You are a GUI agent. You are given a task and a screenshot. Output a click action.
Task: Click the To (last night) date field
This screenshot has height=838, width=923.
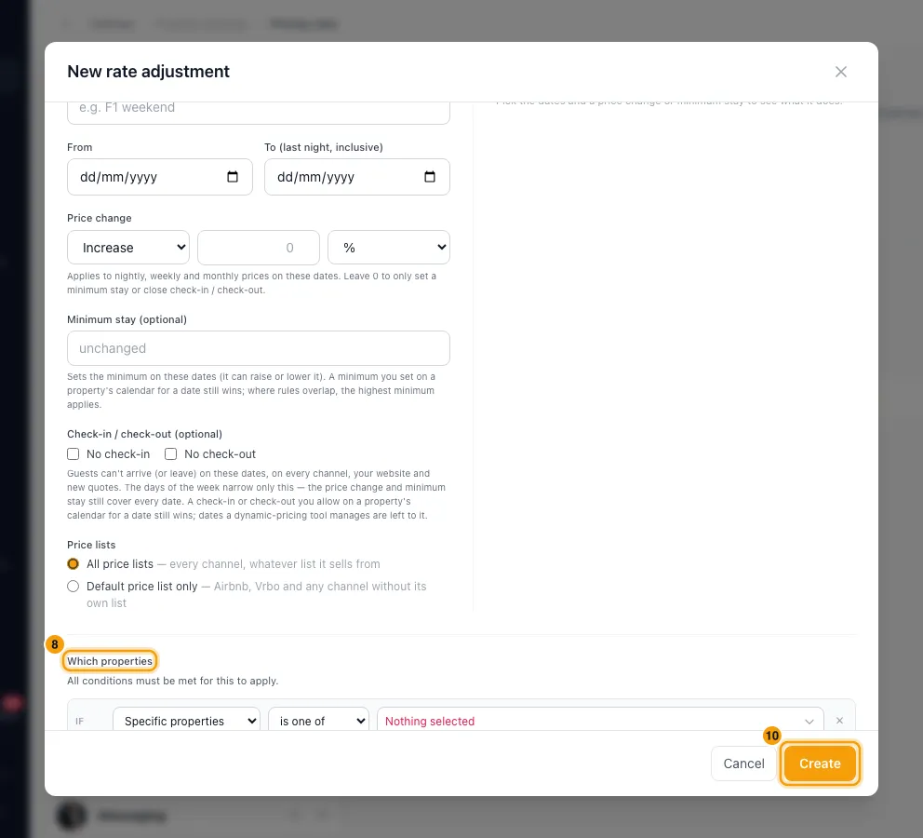[x=356, y=177]
